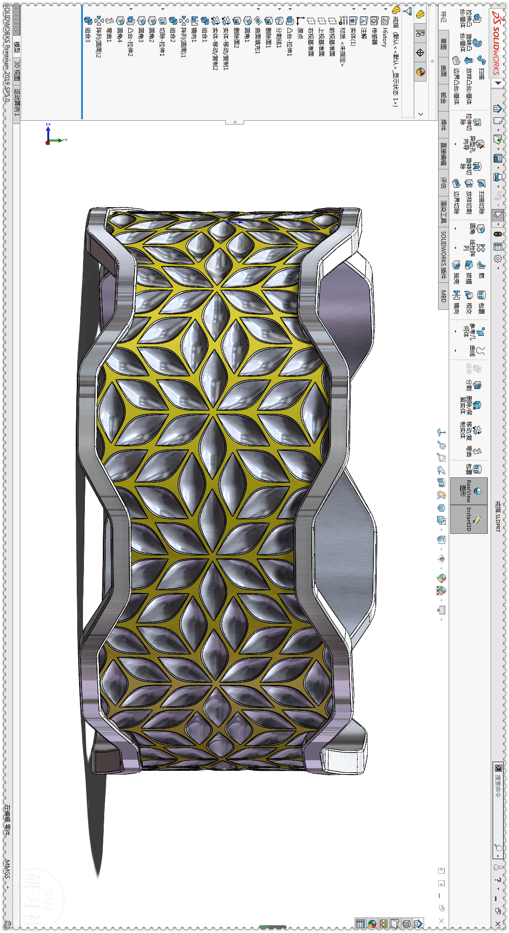This screenshot has width=509, height=933.
Task: Choose the 放样凸台/基体 lofted boss tool
Action: pyautogui.click(x=468, y=80)
